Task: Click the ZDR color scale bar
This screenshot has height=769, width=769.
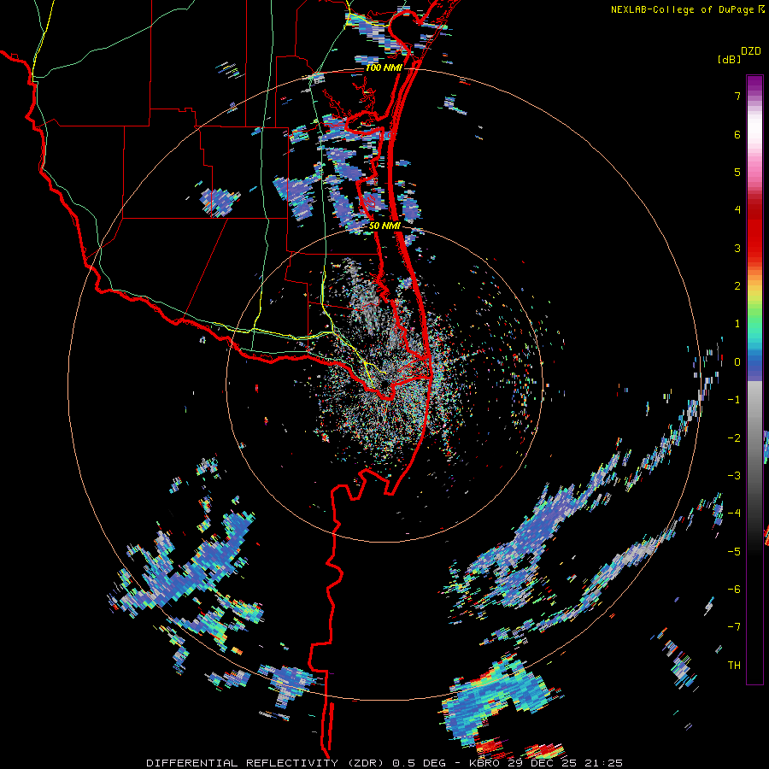Action: click(754, 379)
